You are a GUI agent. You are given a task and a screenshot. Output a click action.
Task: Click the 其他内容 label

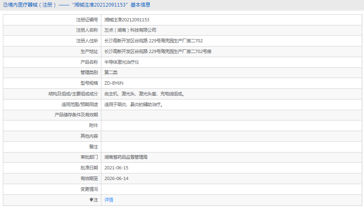pyautogui.click(x=89, y=136)
